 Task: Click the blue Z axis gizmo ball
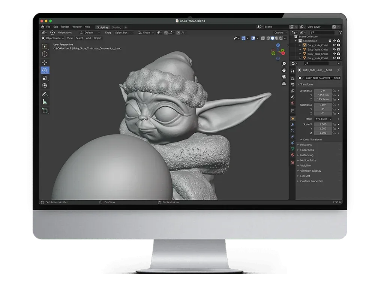pyautogui.click(x=278, y=45)
